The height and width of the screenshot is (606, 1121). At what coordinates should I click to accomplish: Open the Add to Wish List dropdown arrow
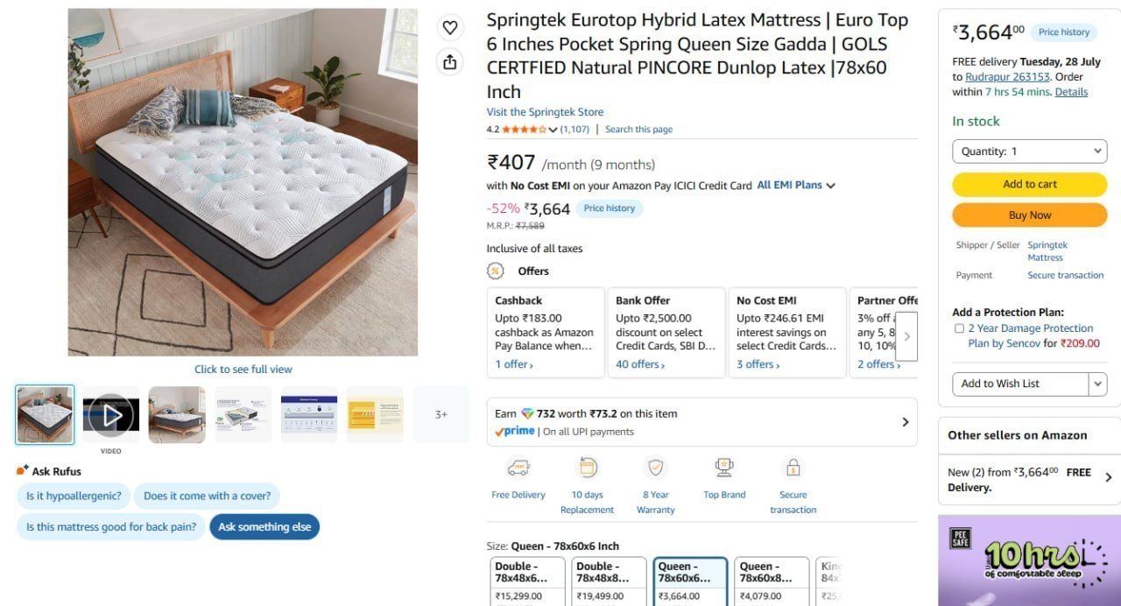(x=1098, y=384)
